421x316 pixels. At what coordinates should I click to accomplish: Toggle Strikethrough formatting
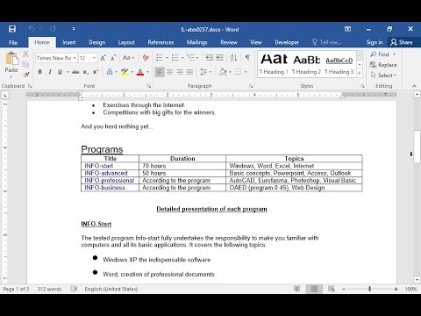coord(75,72)
